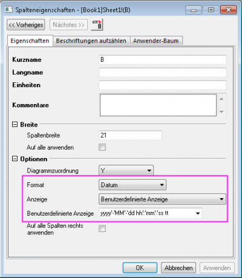The image size is (242, 278).
Task: Click the Spaltenbreite field showing 21
Action: point(130,135)
